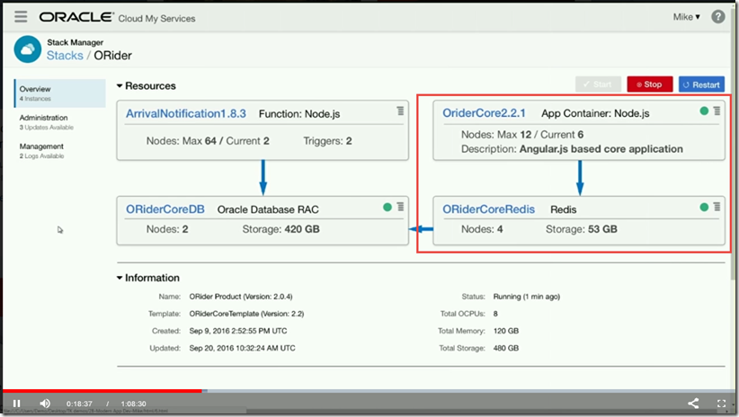Viewport: 739px width, 417px height.
Task: Click 'Sep 20, 2016 10:32:24 AM UTC'
Action: (x=242, y=348)
